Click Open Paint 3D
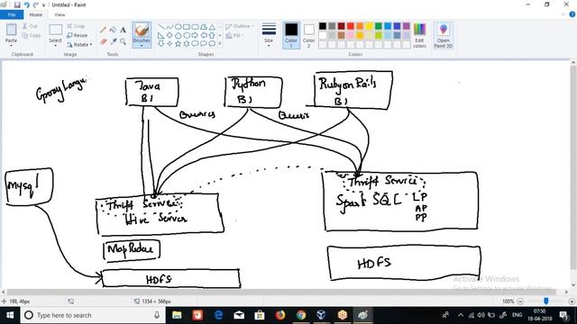This screenshot has width=577, height=324. tap(443, 35)
